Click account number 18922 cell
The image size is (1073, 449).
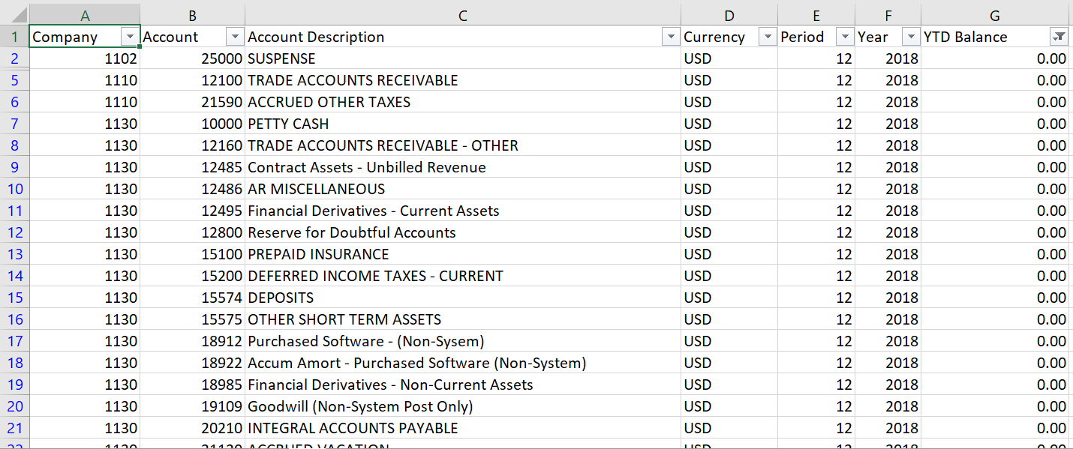(193, 363)
